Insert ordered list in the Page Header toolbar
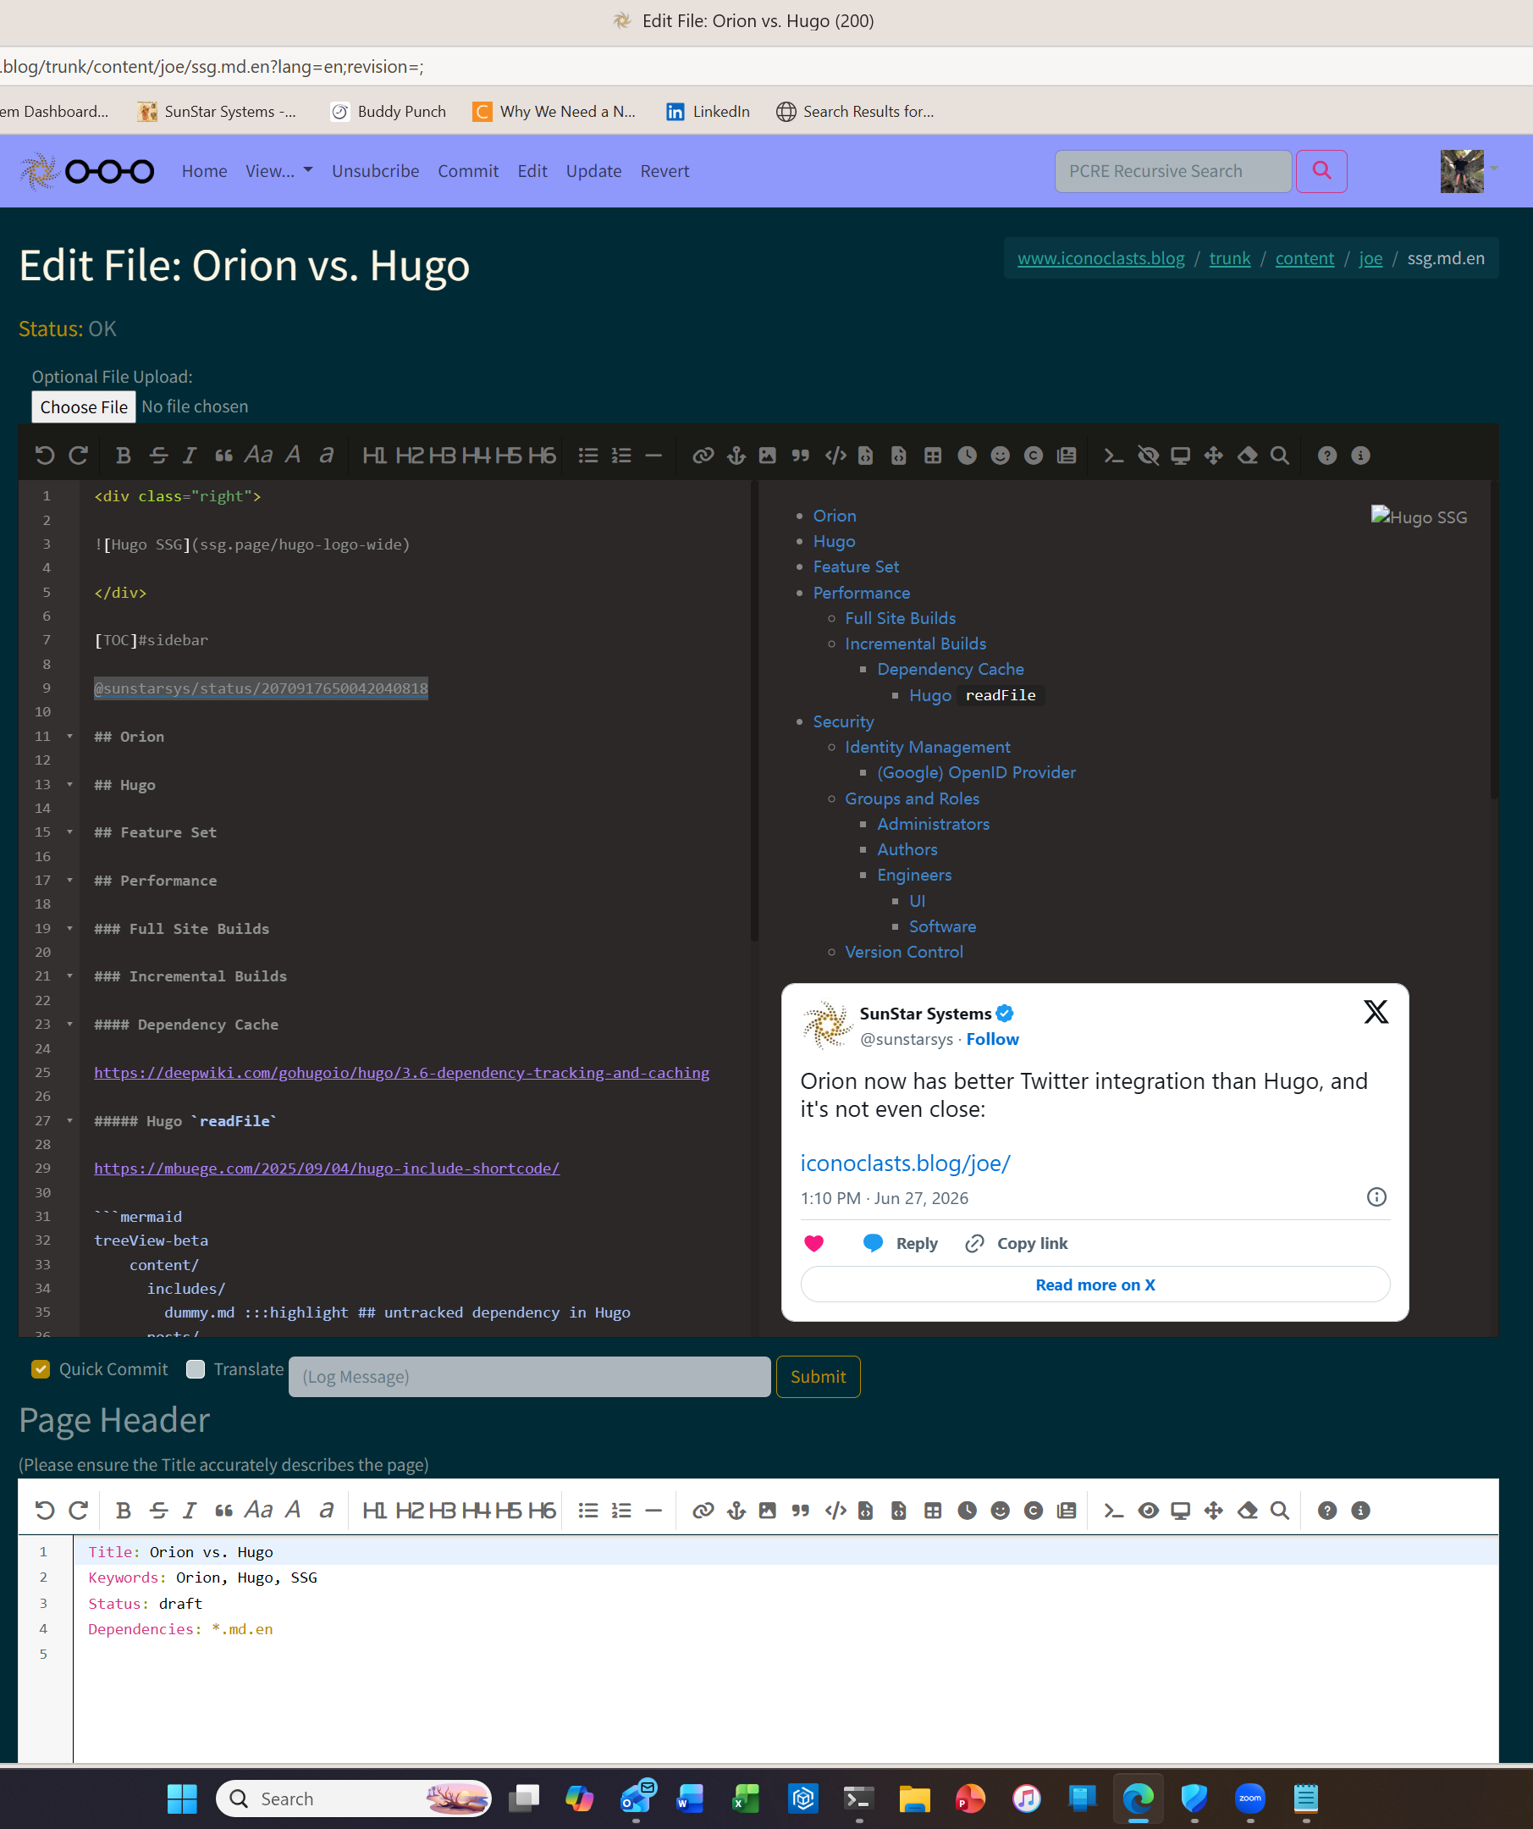1533x1829 pixels. pyautogui.click(x=620, y=1511)
